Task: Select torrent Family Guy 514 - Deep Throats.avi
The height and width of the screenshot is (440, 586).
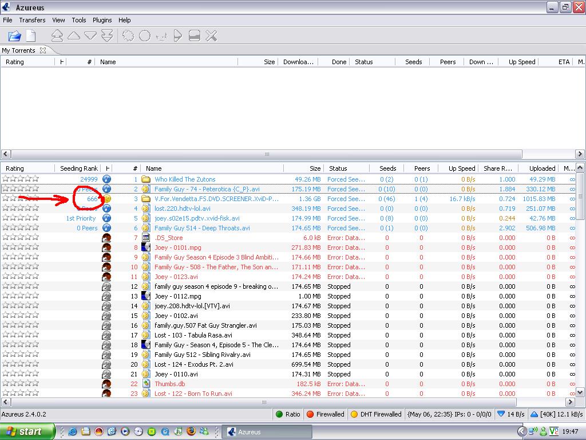Action: pos(202,228)
